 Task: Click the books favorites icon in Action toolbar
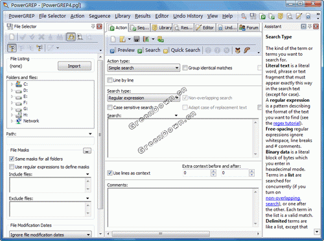point(146,39)
